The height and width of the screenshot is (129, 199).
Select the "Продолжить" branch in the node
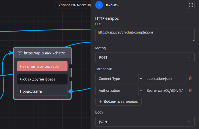pos(42,91)
